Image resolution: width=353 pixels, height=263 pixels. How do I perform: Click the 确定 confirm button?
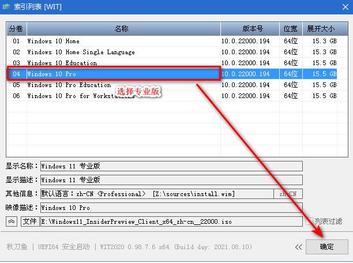(x=326, y=247)
